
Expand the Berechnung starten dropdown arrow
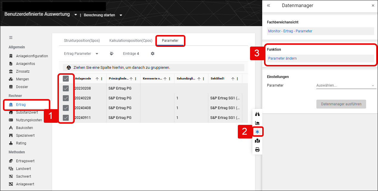pos(121,15)
